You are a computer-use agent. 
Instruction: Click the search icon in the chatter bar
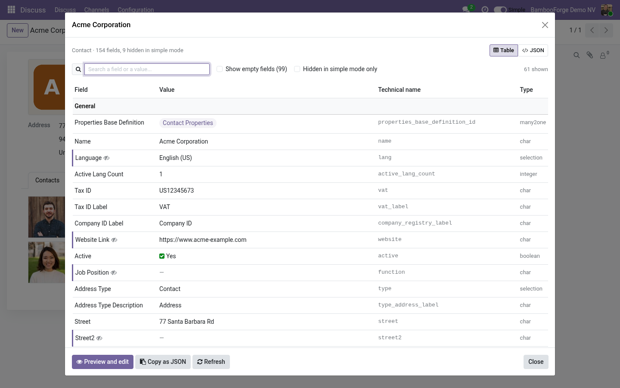(x=577, y=55)
